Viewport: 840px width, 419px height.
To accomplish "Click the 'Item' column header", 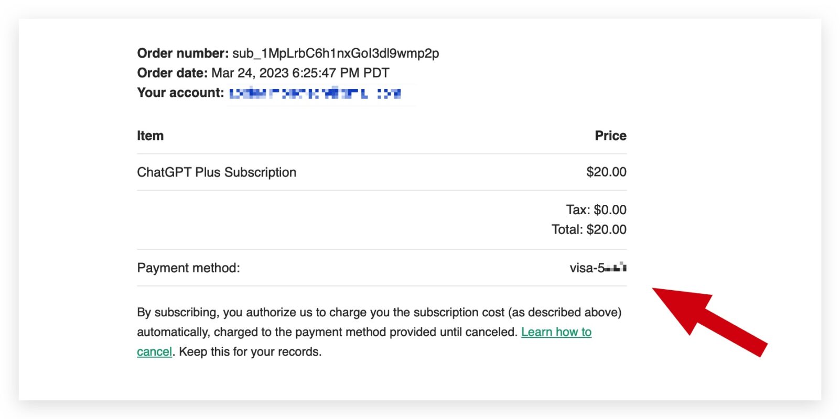I will pos(150,136).
